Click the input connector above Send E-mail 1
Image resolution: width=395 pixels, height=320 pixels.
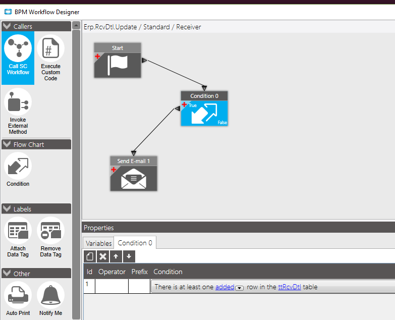(x=134, y=153)
